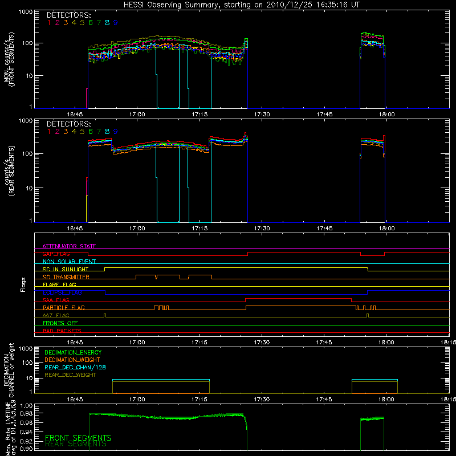Click the REAR_DEC_CHAN/128 legend entry
The image size is (456, 456).
tap(75, 367)
